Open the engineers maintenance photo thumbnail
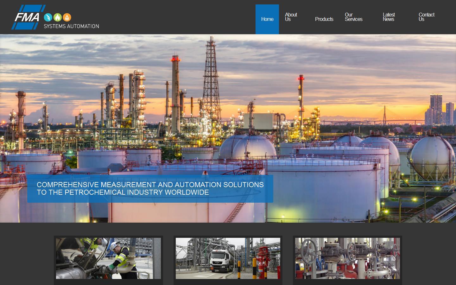This screenshot has width=456, height=285. (108, 258)
